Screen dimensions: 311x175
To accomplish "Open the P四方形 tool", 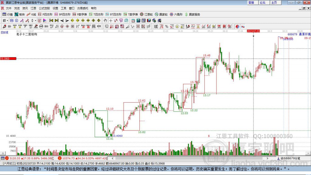I will tap(45, 15).
